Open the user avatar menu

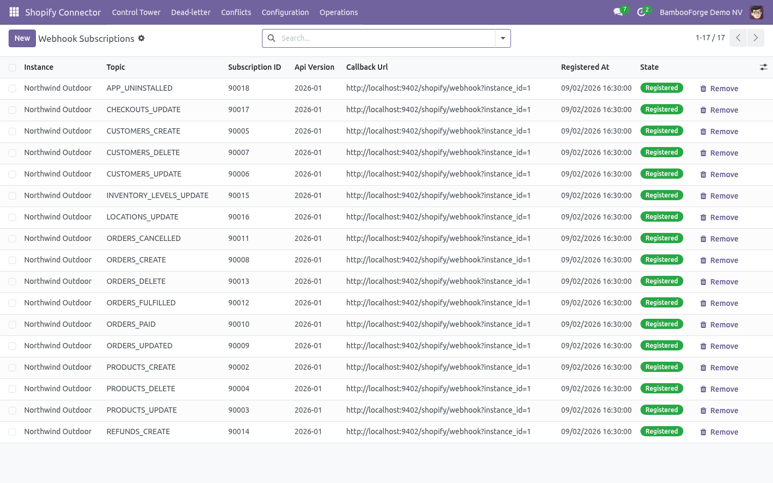[756, 12]
